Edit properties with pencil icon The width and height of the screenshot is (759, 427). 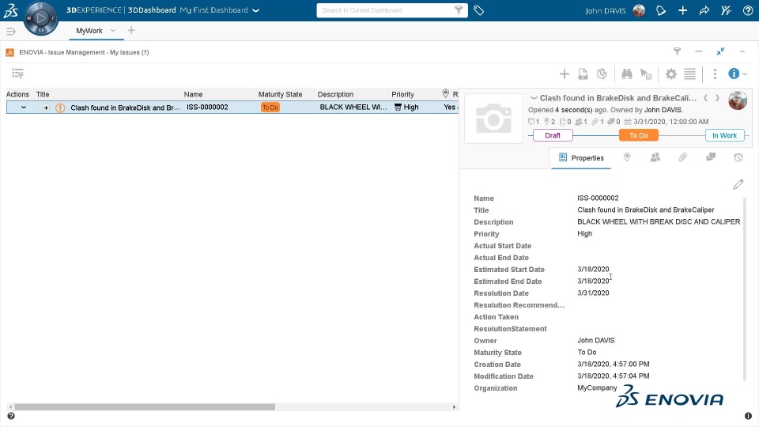(x=738, y=184)
